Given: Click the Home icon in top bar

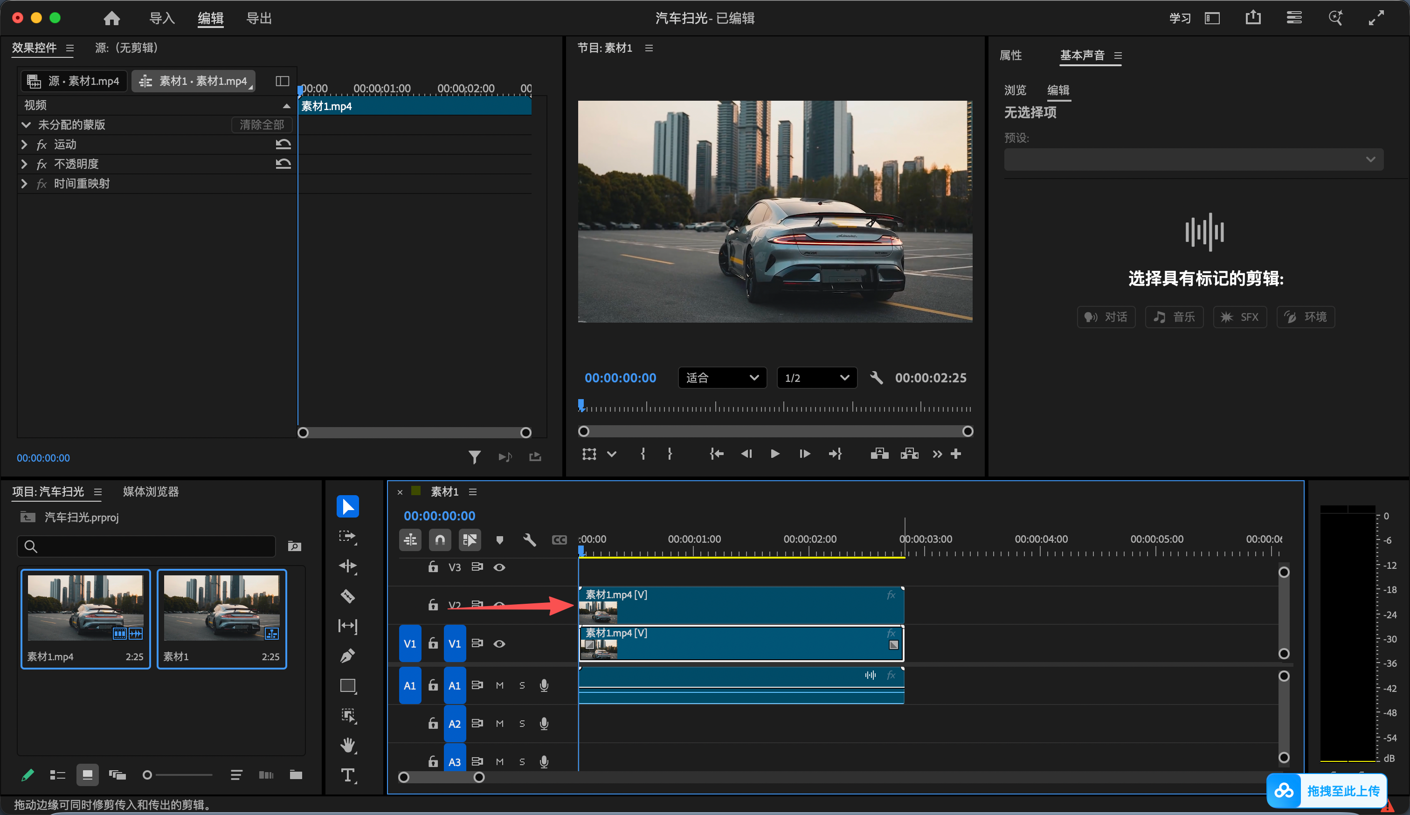Looking at the screenshot, I should pos(112,19).
